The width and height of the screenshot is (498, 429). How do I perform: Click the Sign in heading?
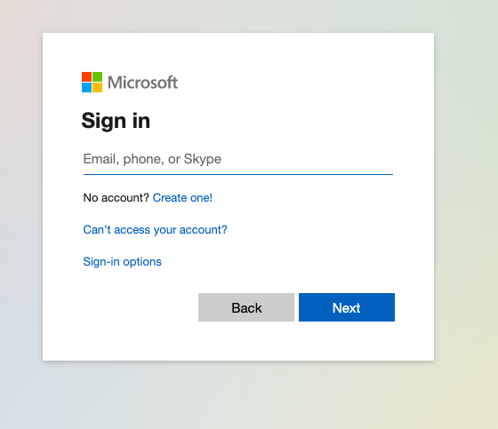coord(116,121)
